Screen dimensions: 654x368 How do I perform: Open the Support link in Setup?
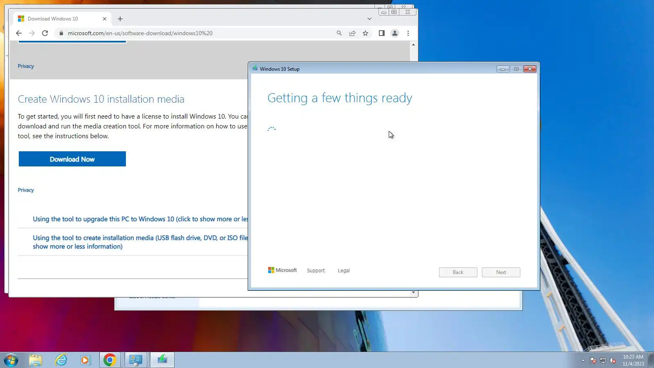(316, 271)
